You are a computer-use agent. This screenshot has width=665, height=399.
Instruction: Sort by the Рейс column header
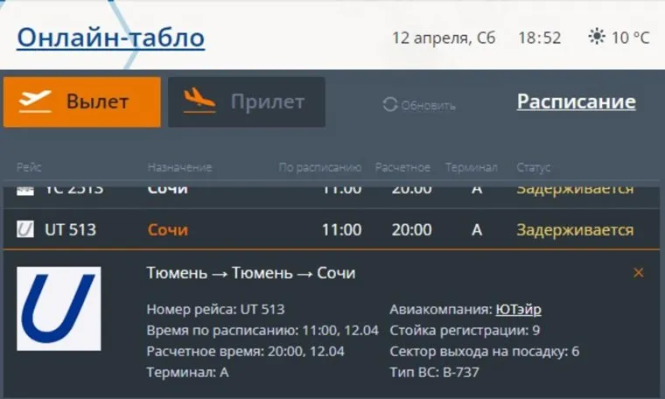[x=29, y=167]
